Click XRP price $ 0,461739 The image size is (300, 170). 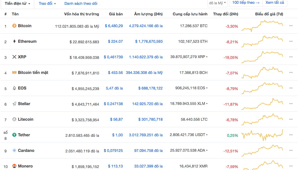click(x=113, y=57)
